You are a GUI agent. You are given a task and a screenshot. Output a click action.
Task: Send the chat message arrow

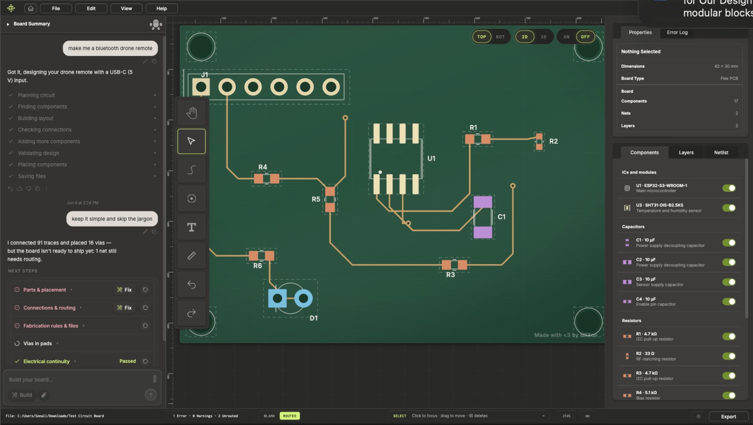(151, 395)
